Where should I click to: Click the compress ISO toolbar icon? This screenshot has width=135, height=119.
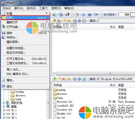click(61, 15)
